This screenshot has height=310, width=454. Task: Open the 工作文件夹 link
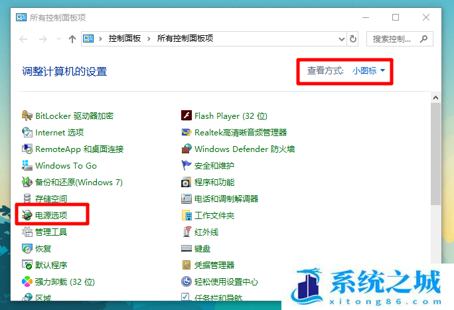tap(214, 215)
